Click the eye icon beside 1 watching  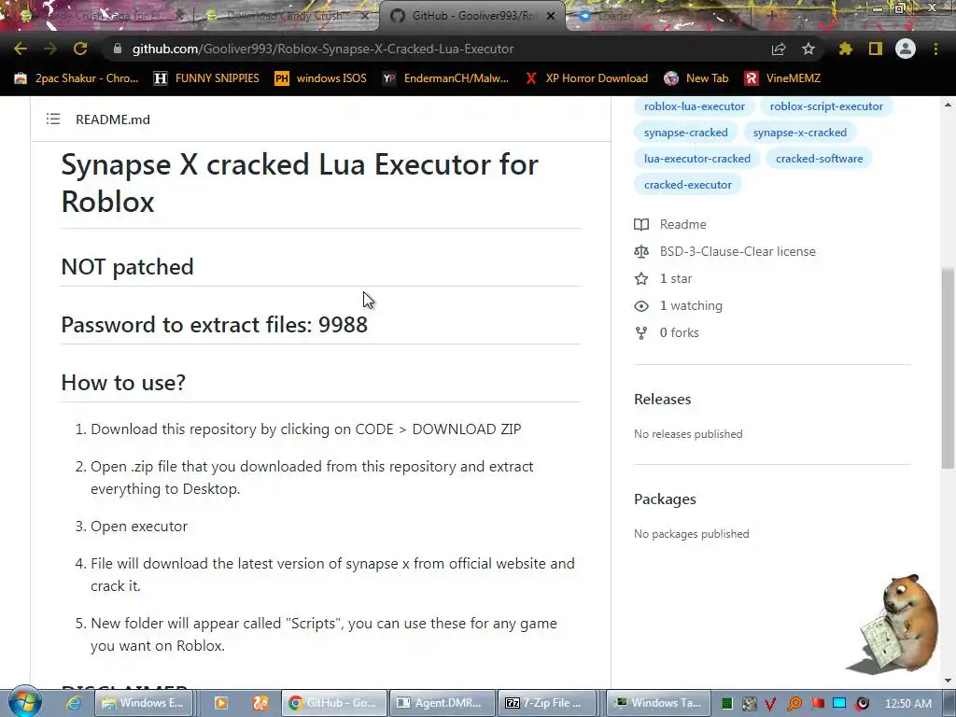[641, 305]
